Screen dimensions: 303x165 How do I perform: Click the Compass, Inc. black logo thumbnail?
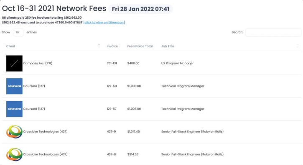[14, 63]
